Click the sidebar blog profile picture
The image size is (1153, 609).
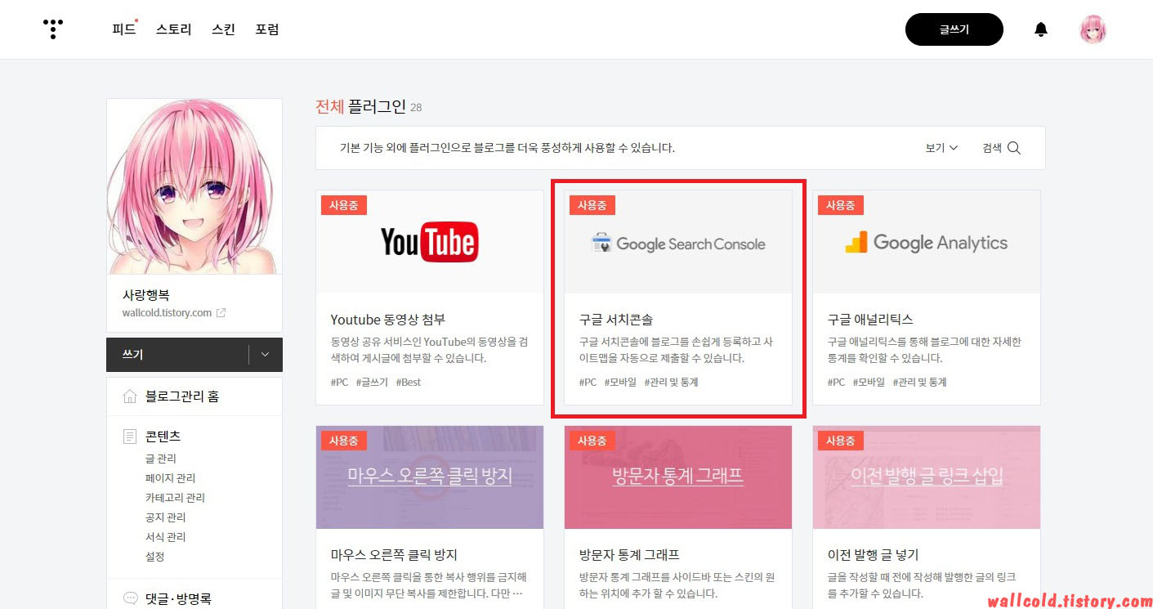(194, 186)
